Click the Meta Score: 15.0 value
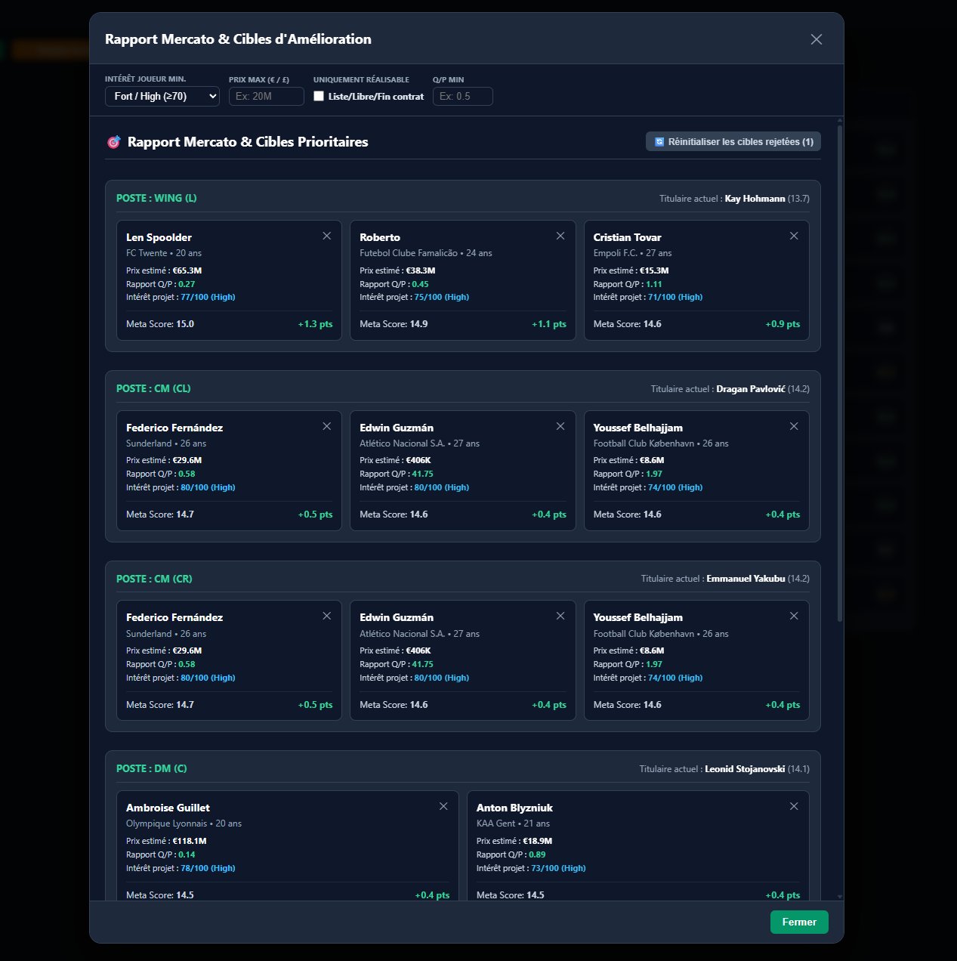This screenshot has height=961, width=957. click(185, 324)
